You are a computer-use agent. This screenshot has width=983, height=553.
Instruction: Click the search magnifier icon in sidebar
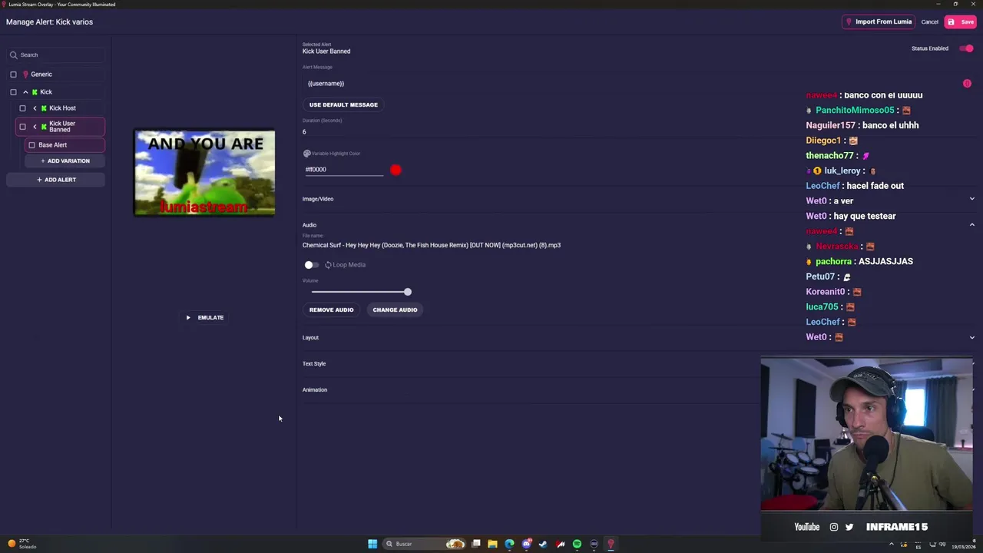tap(13, 55)
